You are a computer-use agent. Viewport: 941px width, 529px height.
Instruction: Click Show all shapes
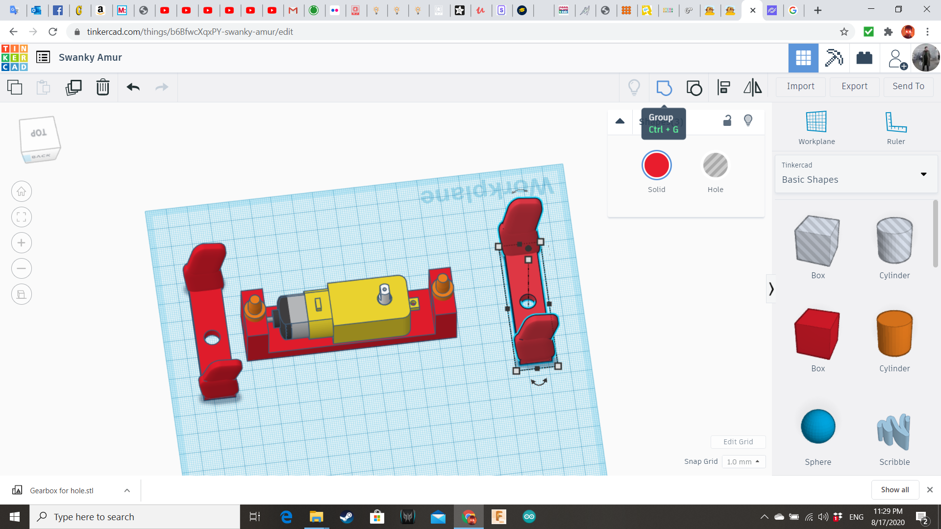[894, 489]
